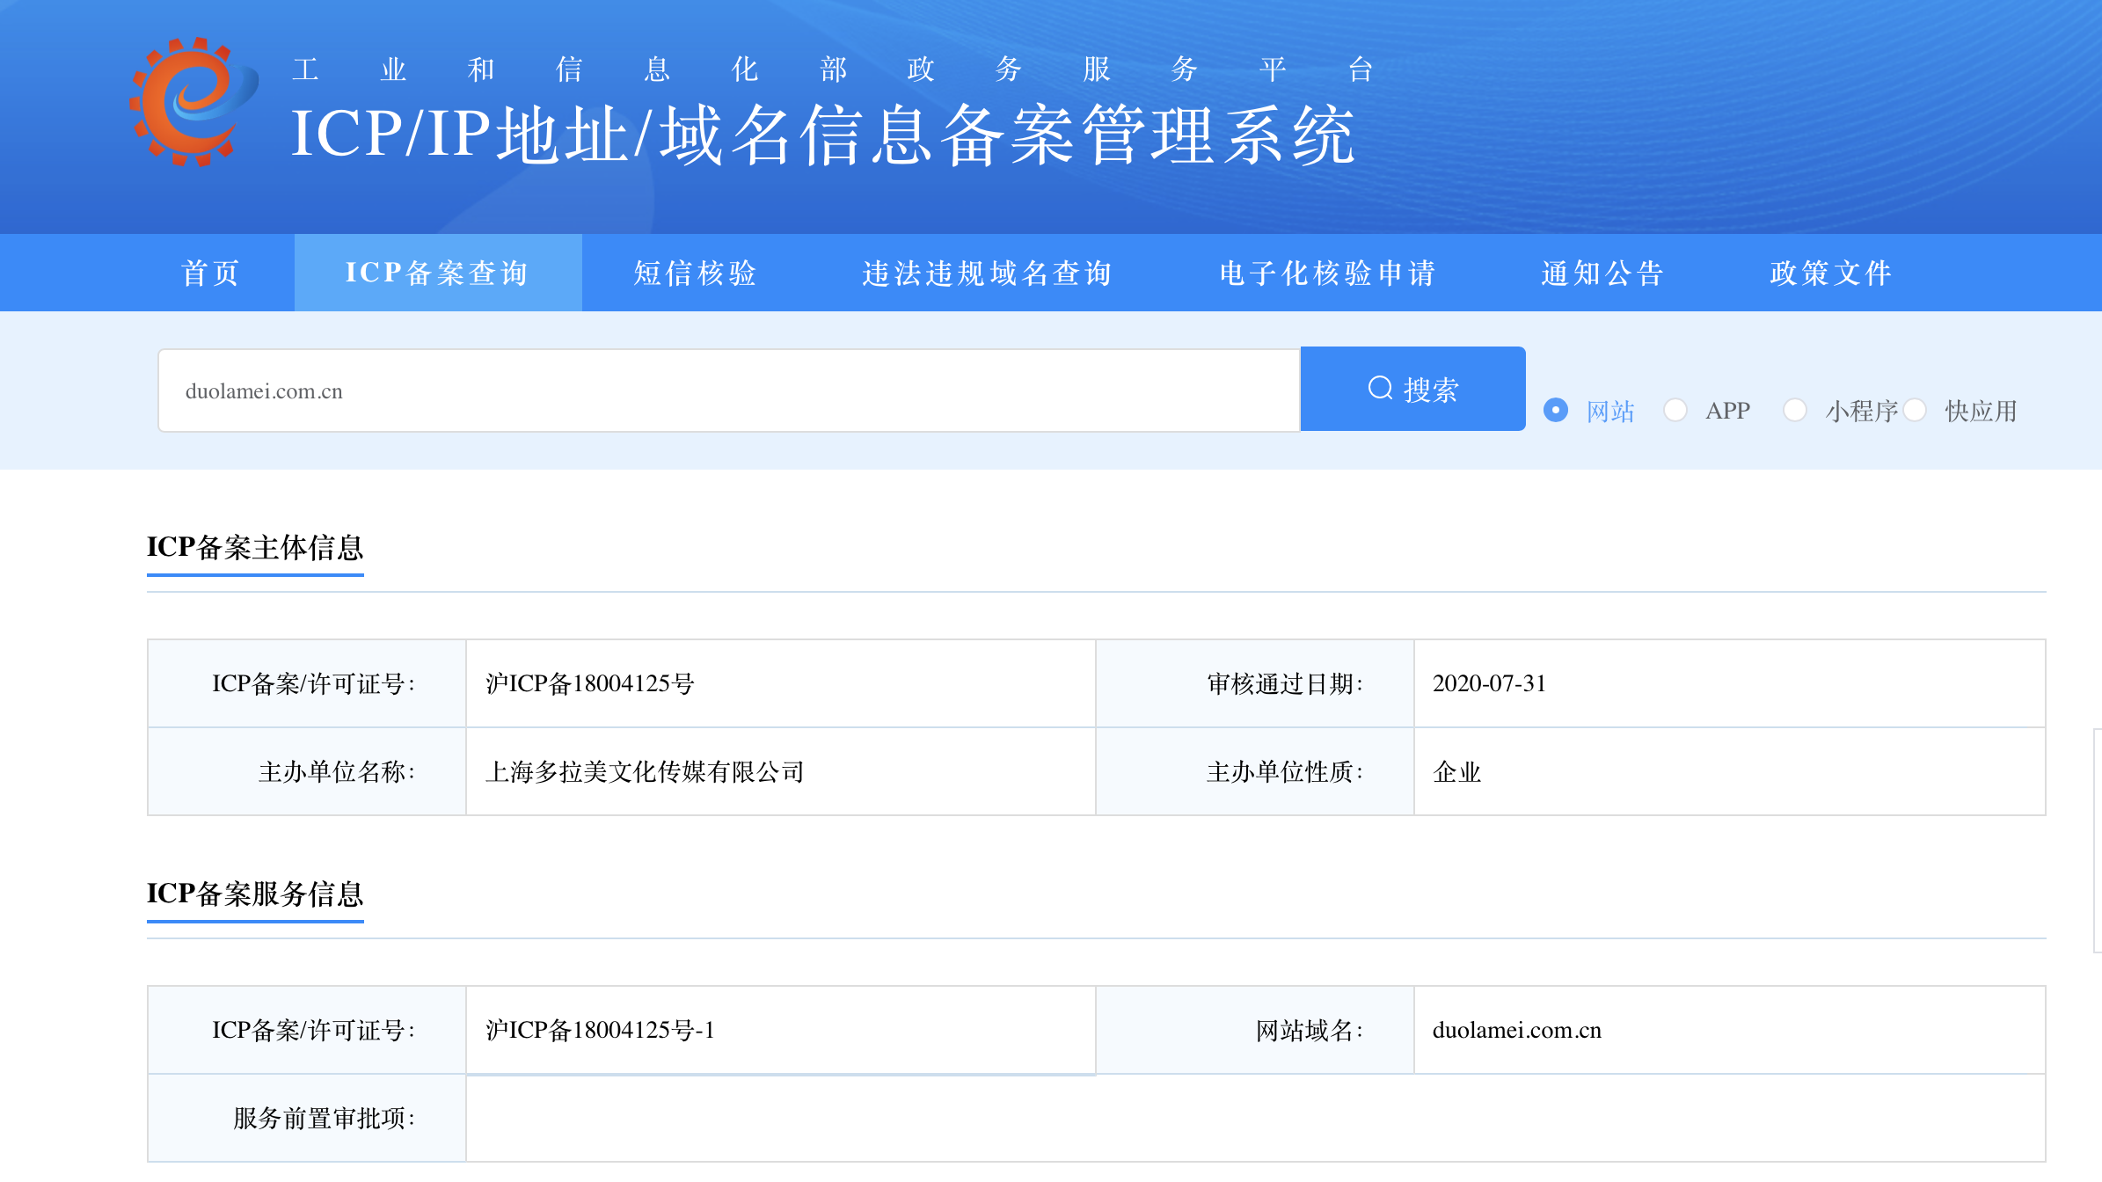The height and width of the screenshot is (1182, 2102).
Task: Select the 网站 radio button
Action: pyautogui.click(x=1556, y=411)
